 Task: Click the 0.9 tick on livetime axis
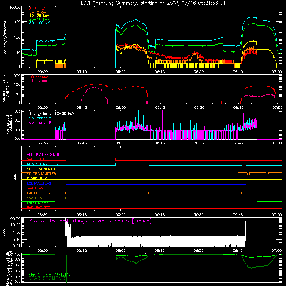coord(18,259)
